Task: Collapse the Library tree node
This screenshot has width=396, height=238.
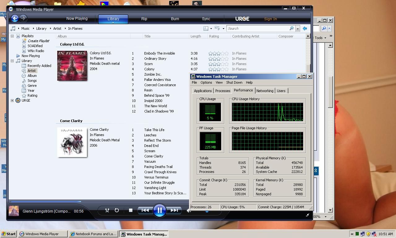Action: click(12, 61)
